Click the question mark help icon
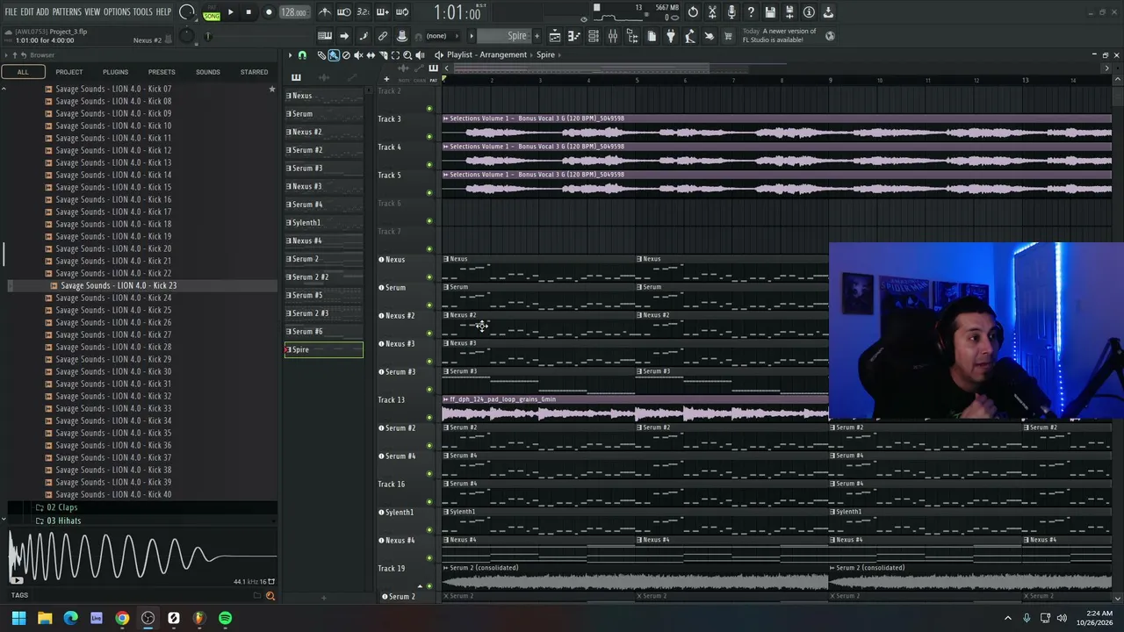Screen dimensions: 1124x632 point(751,12)
